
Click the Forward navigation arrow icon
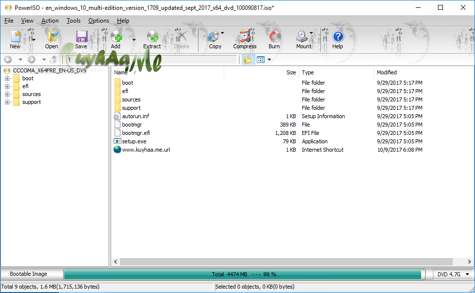click(x=32, y=60)
